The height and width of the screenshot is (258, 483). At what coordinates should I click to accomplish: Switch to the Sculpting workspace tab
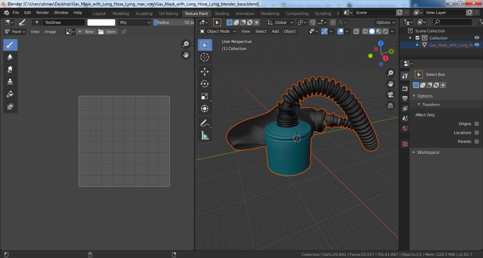click(x=144, y=14)
